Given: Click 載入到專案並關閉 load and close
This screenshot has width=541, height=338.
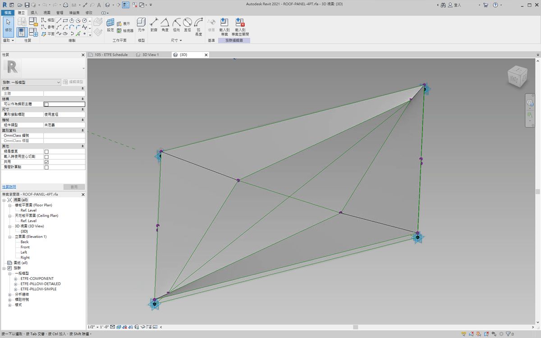Looking at the screenshot, I should (x=240, y=27).
